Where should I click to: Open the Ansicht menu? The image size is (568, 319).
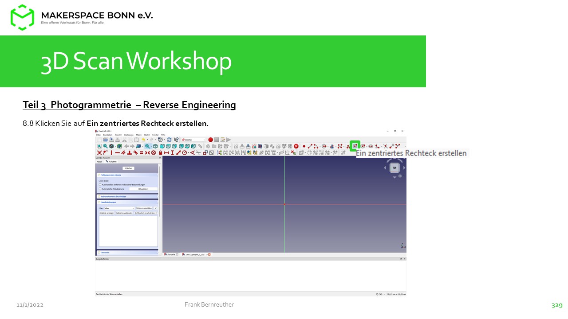click(118, 135)
